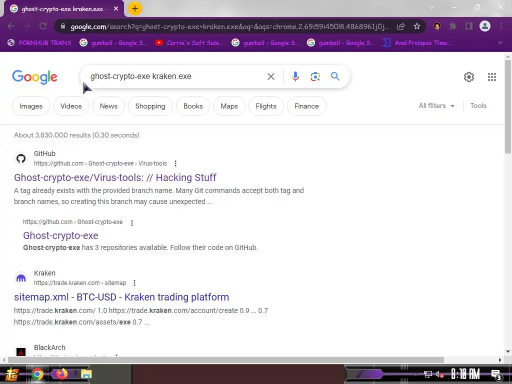Open more options for GitHub Virus-tools result
Image resolution: width=512 pixels, height=384 pixels.
tap(175, 163)
